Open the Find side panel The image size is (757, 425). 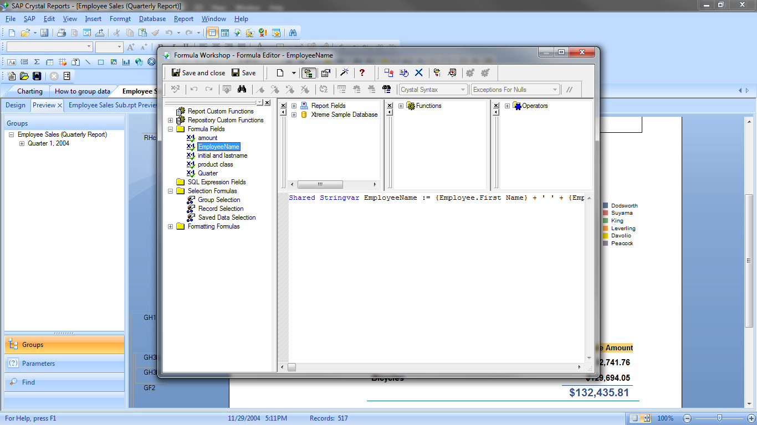point(64,382)
